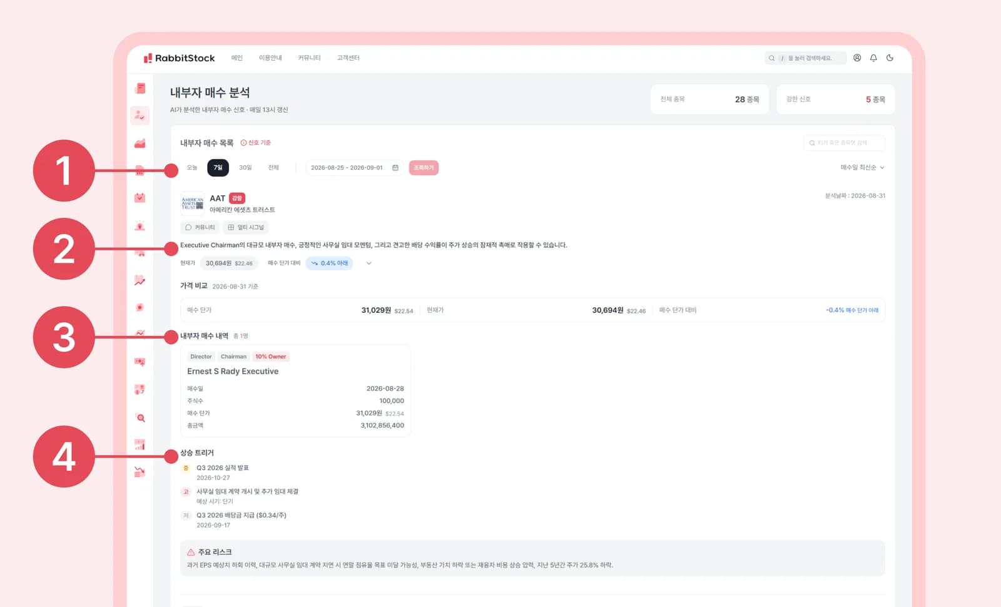Click the 강한 신호 5 종목 card
Viewport: 1001px width, 607px height.
[x=835, y=99]
